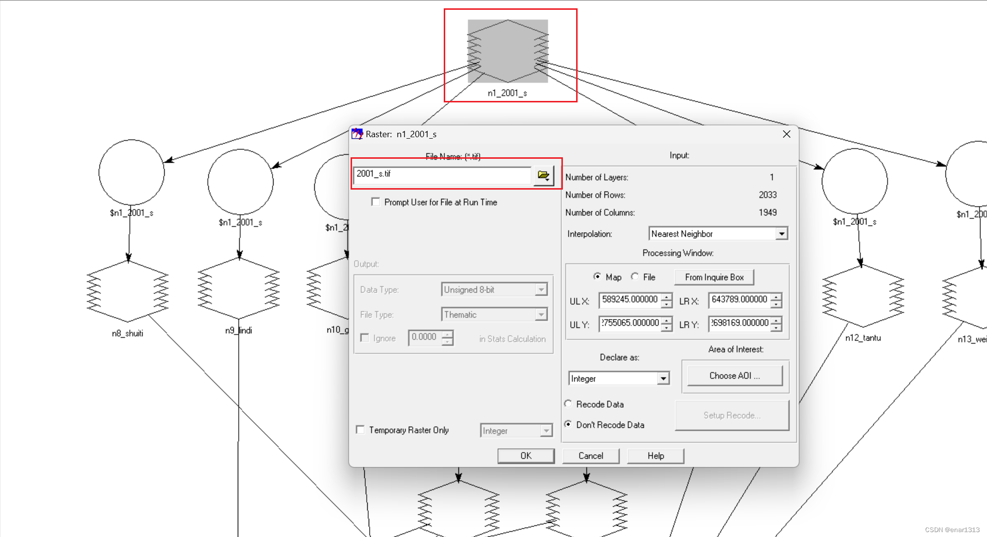Viewport: 987px width, 537px height.
Task: Click the Raster dialog title bar icon
Action: click(x=357, y=134)
